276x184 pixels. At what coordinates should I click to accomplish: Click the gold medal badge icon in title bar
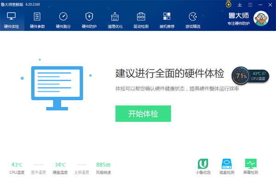(229, 4)
